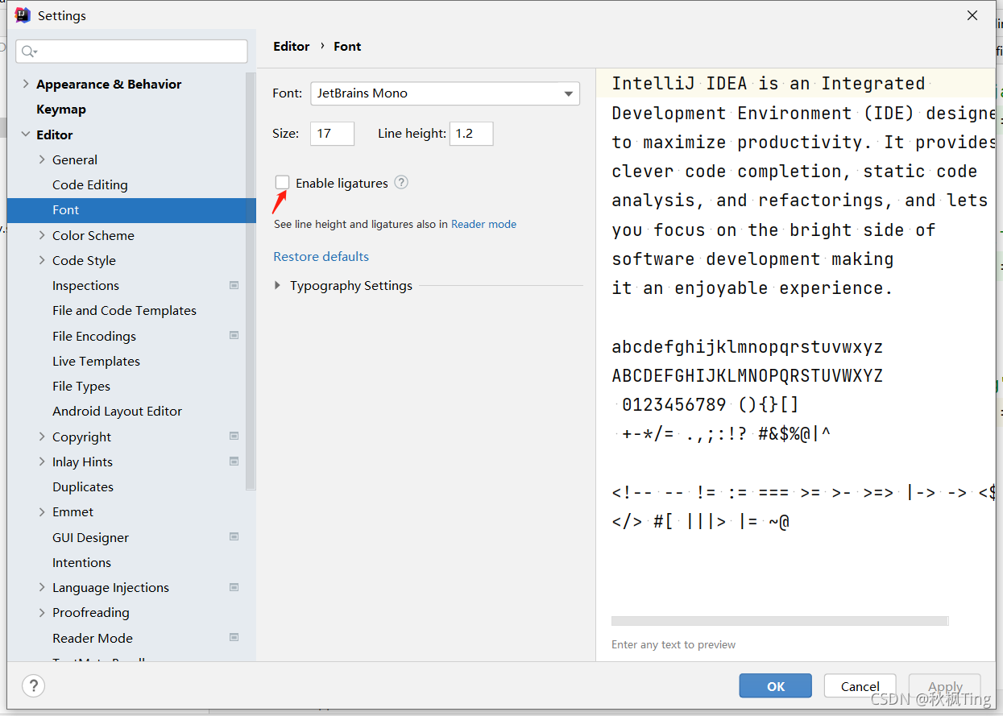Open Duplicates settings page
This screenshot has height=716, width=1003.
(x=83, y=487)
